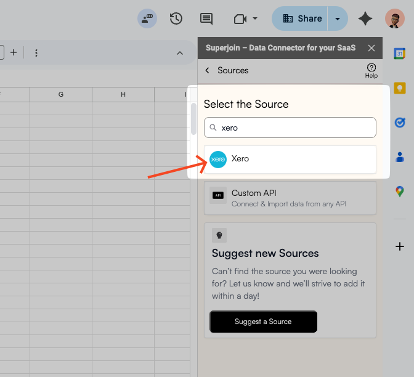The image size is (414, 377).
Task: Click 'Connect & Import data from any API' text
Action: point(289,204)
